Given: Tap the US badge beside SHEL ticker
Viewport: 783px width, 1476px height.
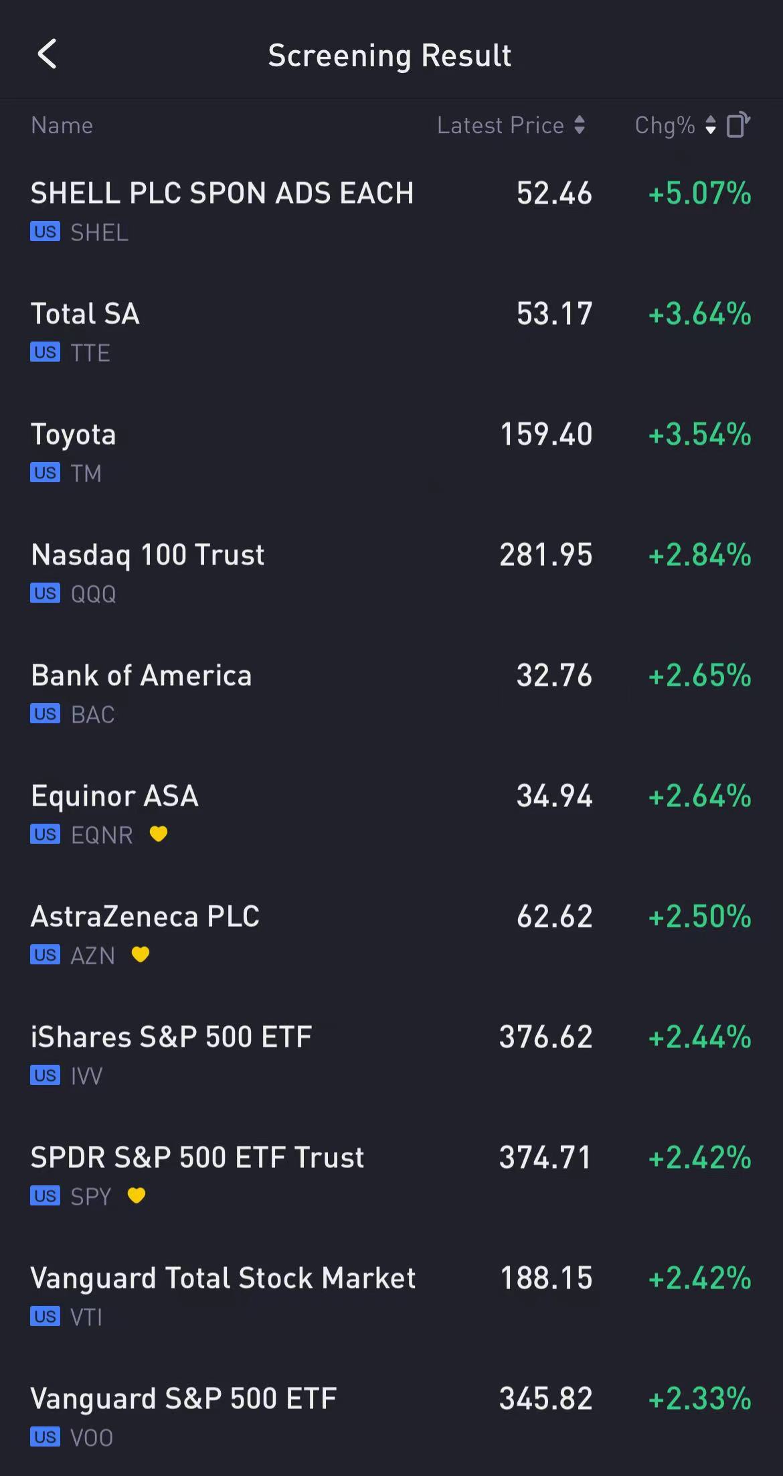Looking at the screenshot, I should (x=45, y=232).
